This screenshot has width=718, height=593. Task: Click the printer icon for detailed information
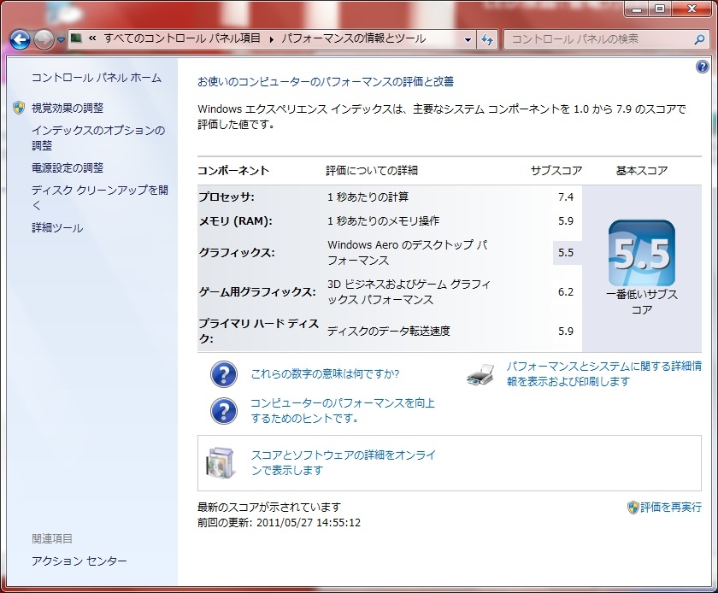point(480,374)
